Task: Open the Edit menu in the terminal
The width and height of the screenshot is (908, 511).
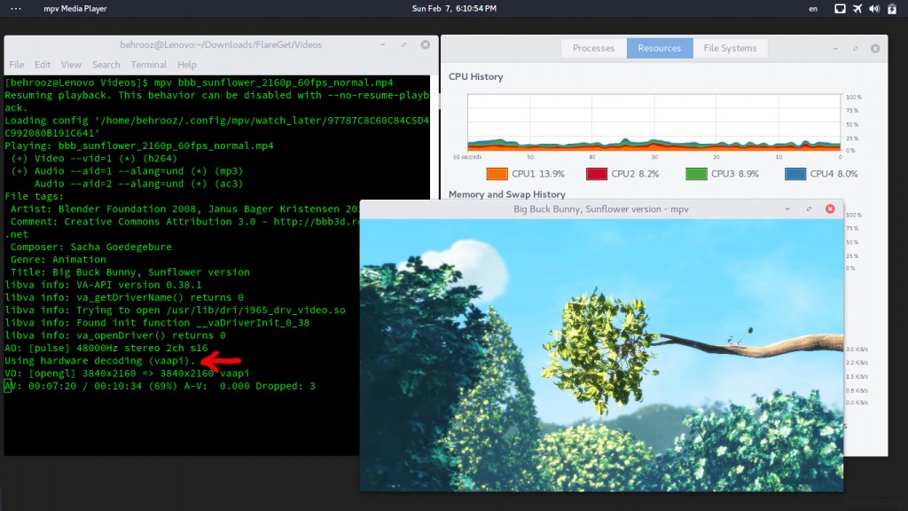Action: click(x=43, y=64)
